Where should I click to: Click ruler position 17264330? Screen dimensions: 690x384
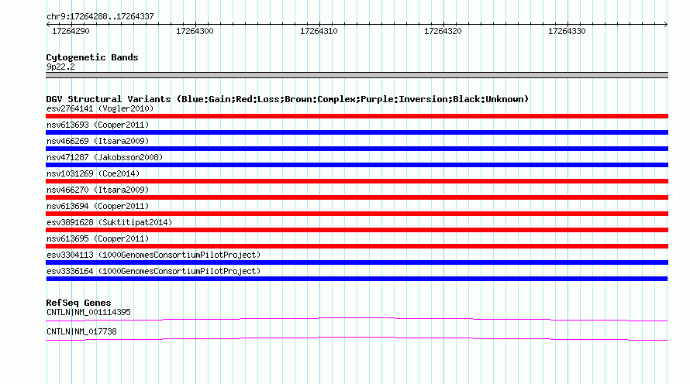tap(567, 31)
